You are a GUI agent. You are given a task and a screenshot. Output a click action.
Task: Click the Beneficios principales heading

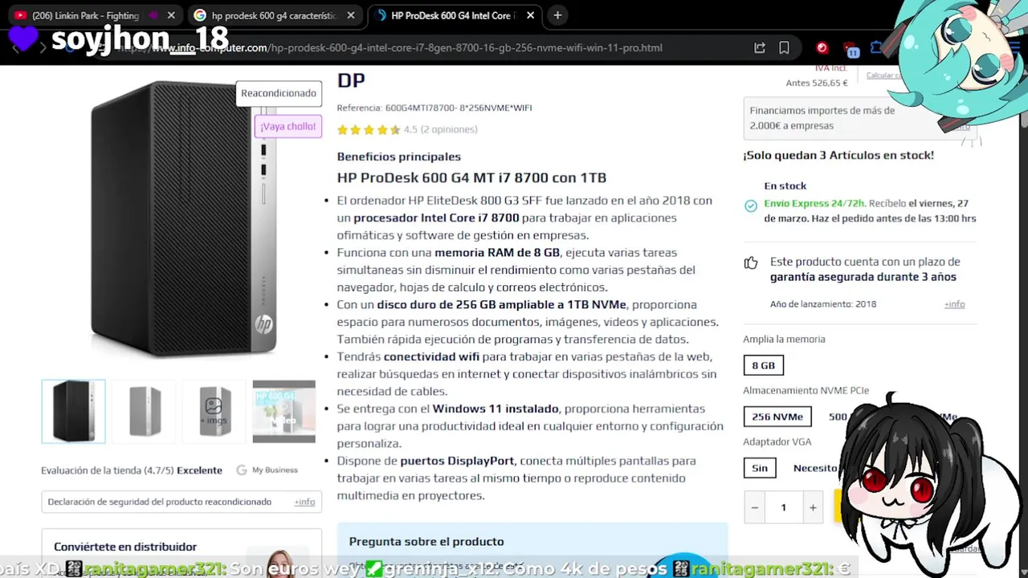tap(399, 157)
